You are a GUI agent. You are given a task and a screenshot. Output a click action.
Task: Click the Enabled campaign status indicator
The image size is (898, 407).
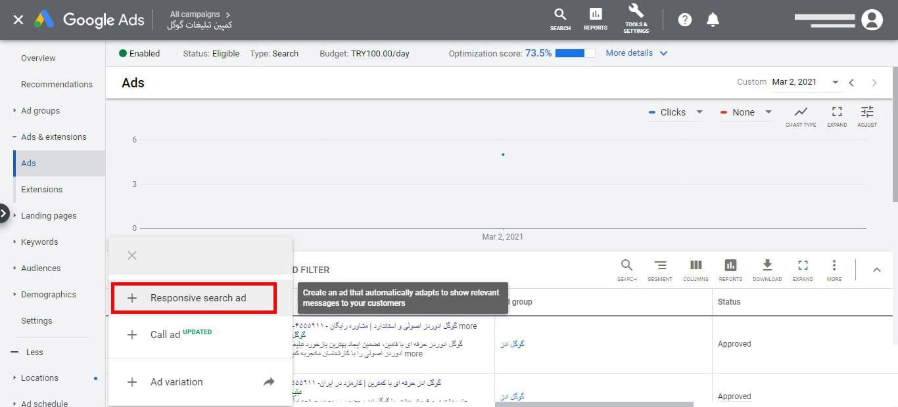139,53
